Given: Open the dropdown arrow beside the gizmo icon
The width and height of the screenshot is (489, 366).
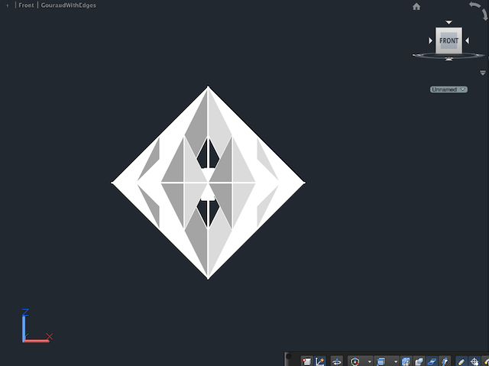Looking at the screenshot, I should tap(370, 361).
